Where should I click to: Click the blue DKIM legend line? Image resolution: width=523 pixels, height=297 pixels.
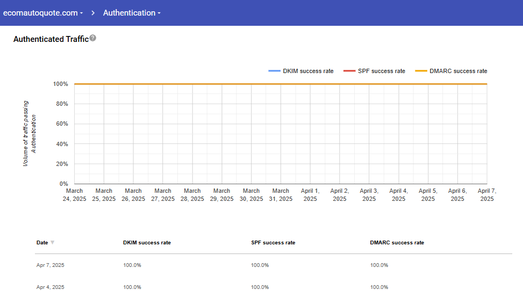pos(274,71)
